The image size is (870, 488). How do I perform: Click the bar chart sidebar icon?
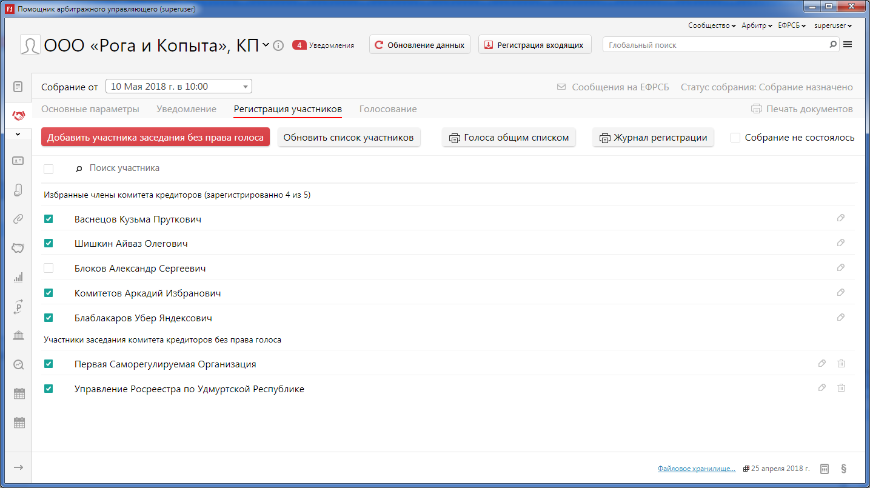pyautogui.click(x=18, y=277)
